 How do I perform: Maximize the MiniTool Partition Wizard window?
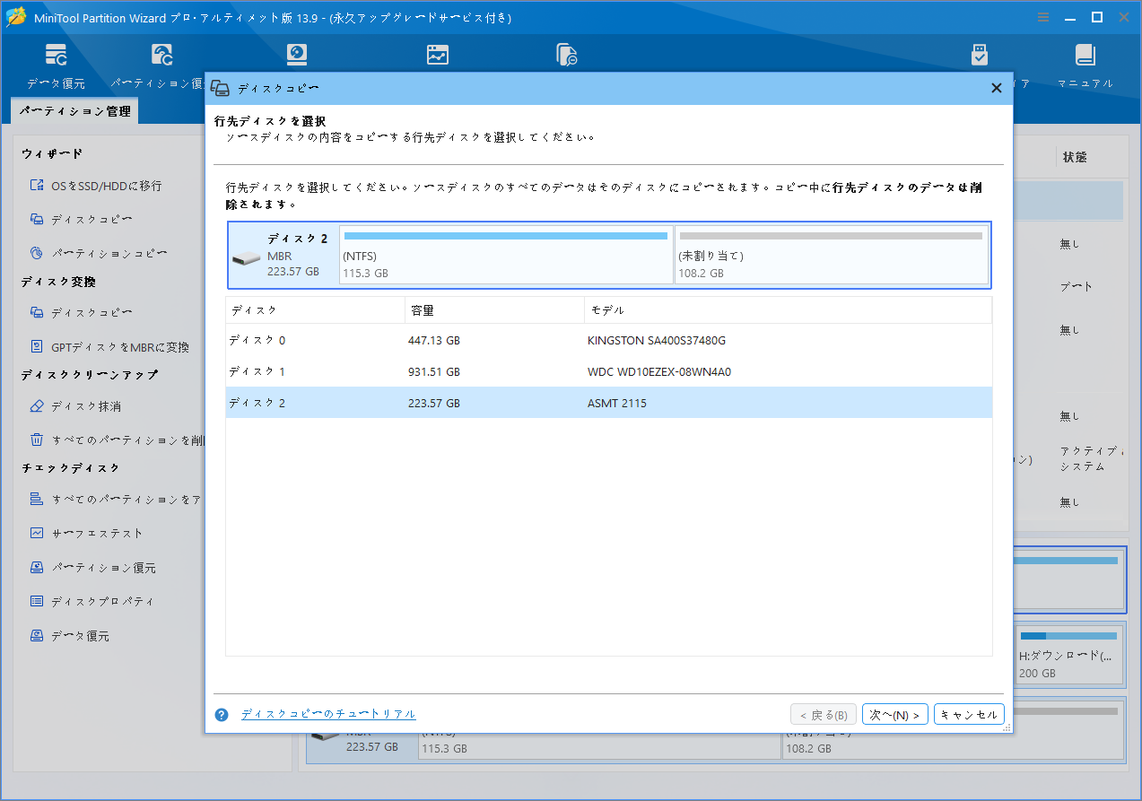point(1097,17)
